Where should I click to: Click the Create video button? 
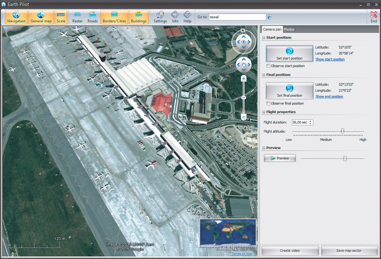pyautogui.click(x=290, y=250)
